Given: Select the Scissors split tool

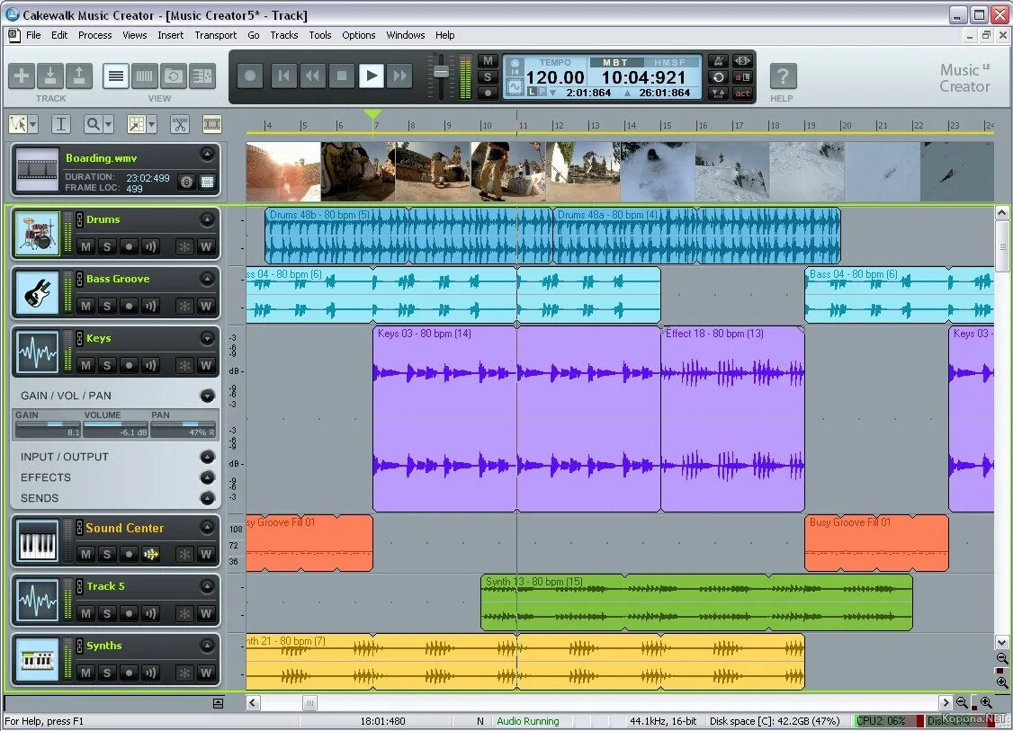Looking at the screenshot, I should [x=180, y=124].
